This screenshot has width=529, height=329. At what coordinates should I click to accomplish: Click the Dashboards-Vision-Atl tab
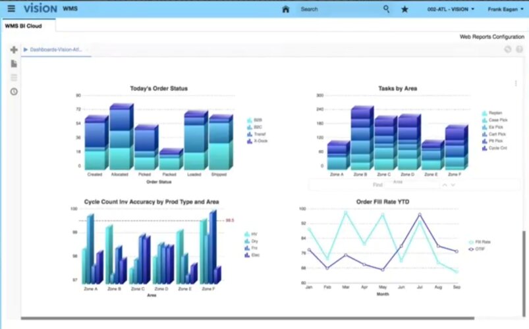click(x=56, y=49)
